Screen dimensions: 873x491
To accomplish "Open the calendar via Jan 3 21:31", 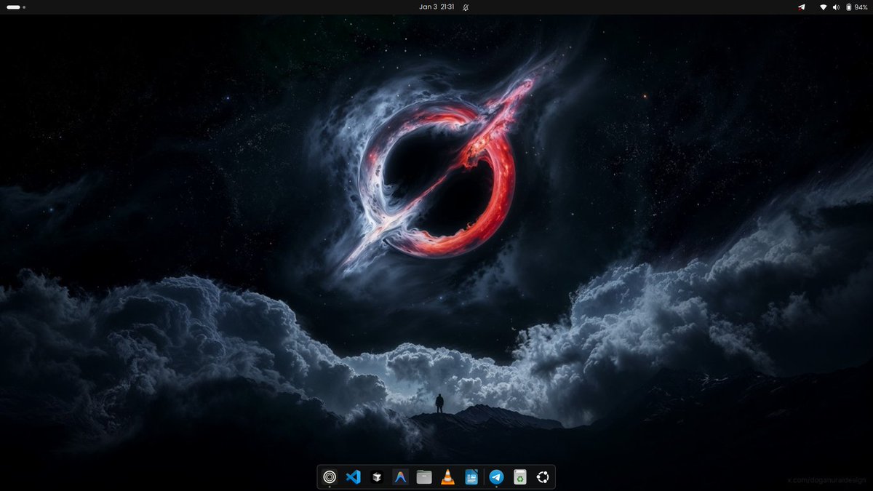I will coord(436,7).
